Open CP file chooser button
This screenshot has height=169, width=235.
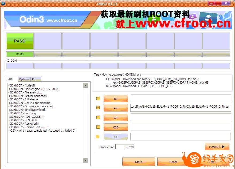pos(116,118)
